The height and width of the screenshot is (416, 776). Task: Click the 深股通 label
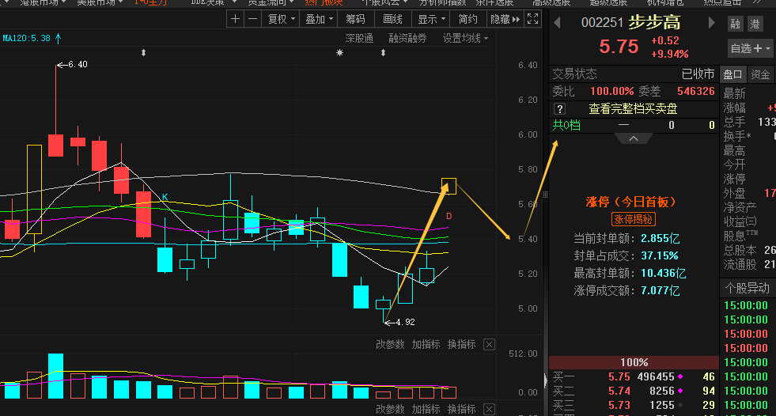359,38
